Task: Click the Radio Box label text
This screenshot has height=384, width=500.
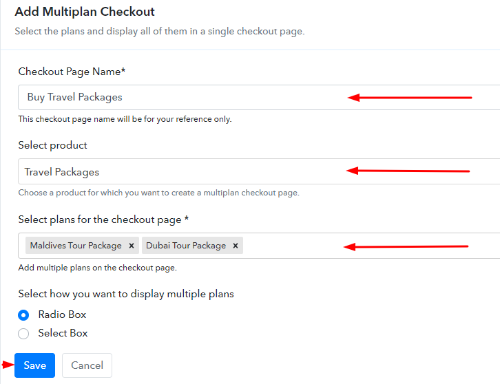Action: coord(62,314)
